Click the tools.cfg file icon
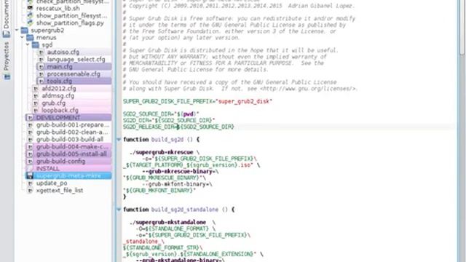Screen dimensions: 466x262 click(x=41, y=82)
